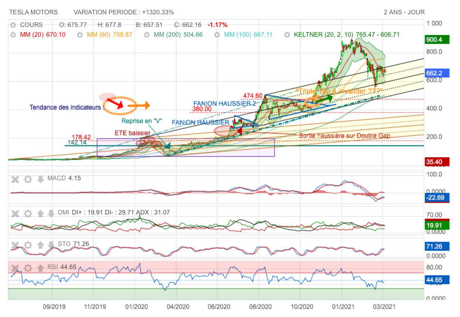Open STO indicator settings gear
Image resolution: width=460 pixels, height=317 pixels.
click(28, 244)
